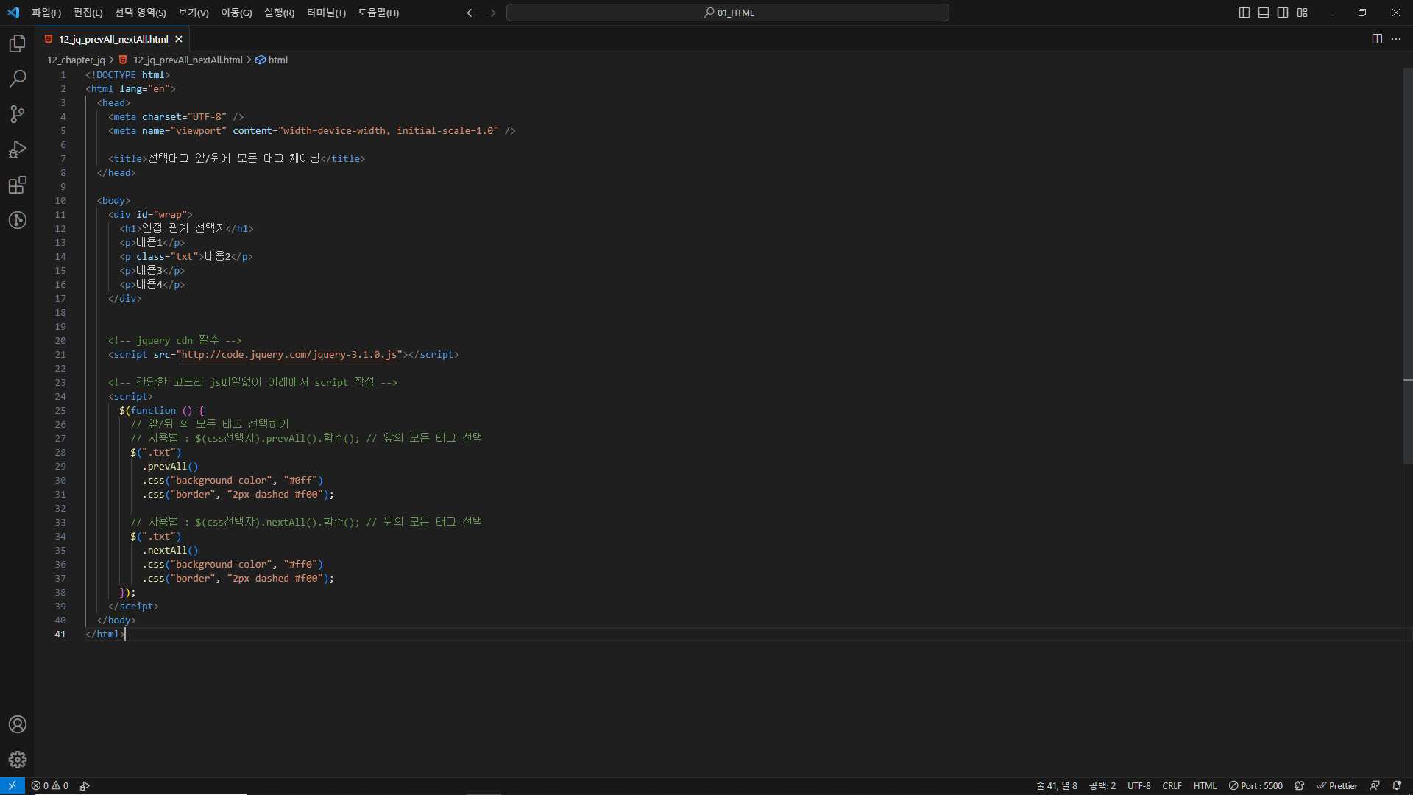This screenshot has width=1413, height=795.
Task: Click the Port: 5500 Live Server button
Action: point(1256,785)
